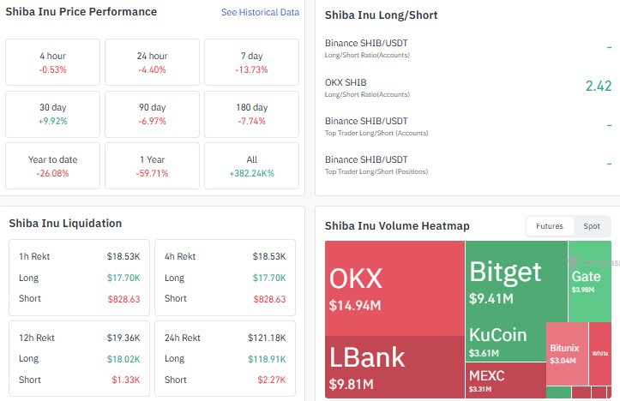Select the 1 Year performance card

coord(153,166)
